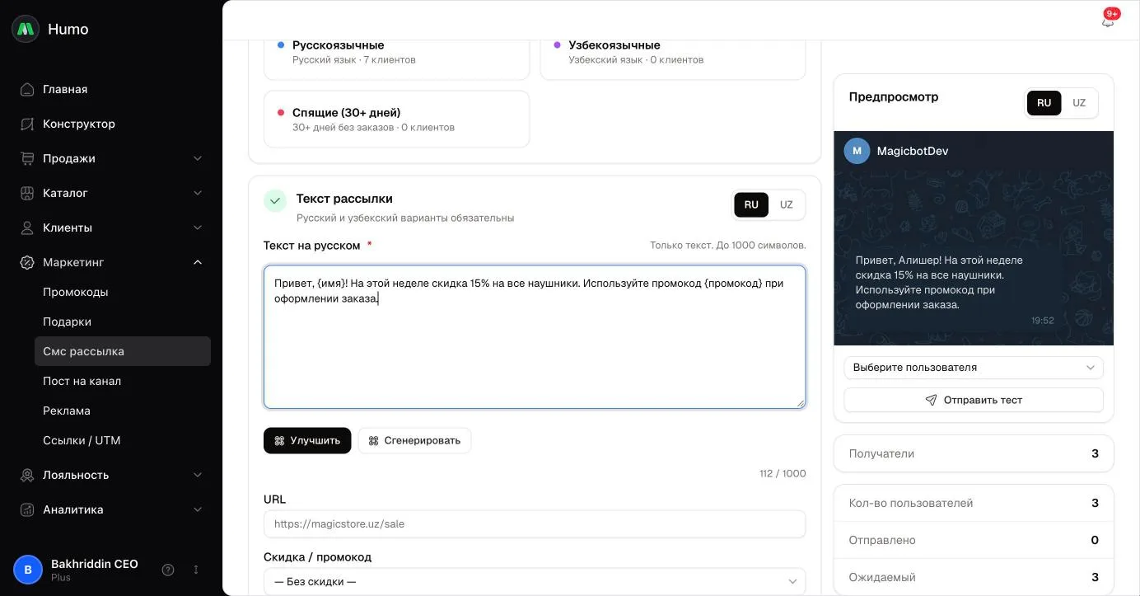Open help question mark icon
The image size is (1140, 596).
pos(168,570)
